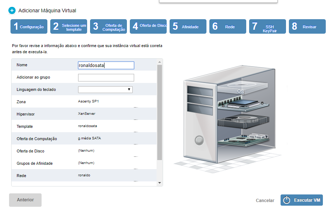Click the scroll up arrow in review list
The image size is (333, 214).
[x=160, y=62]
